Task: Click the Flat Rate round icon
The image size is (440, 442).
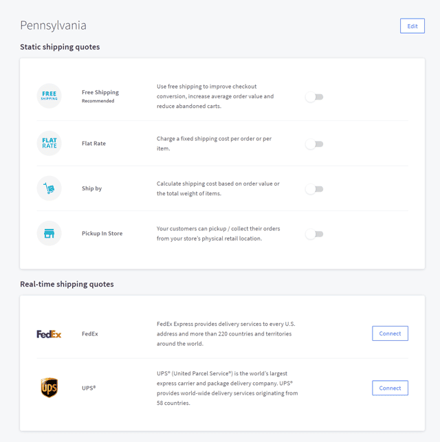Action: (49, 143)
